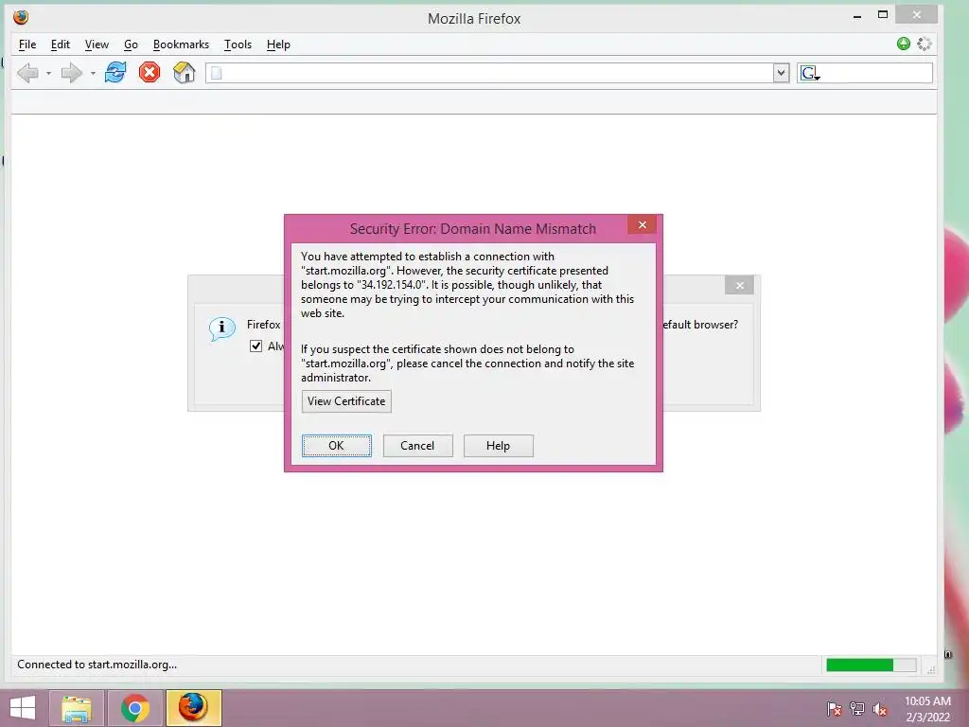Open the Edit menu
Viewport: 969px width, 727px height.
point(60,44)
